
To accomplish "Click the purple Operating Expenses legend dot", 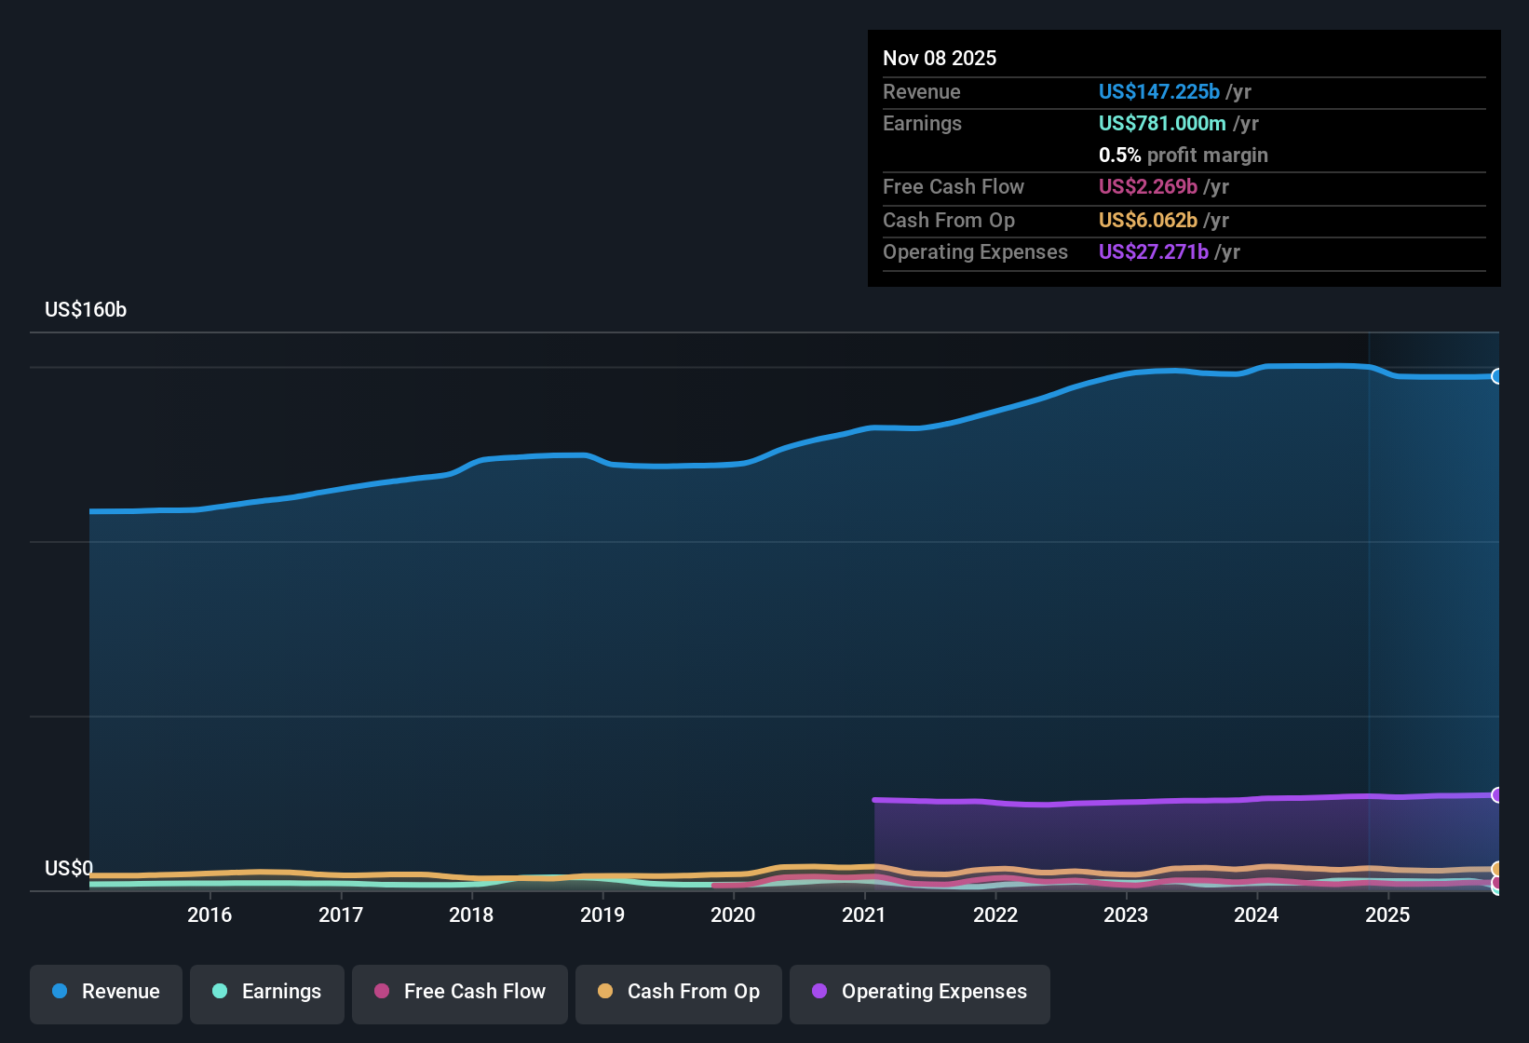I will click(x=820, y=992).
